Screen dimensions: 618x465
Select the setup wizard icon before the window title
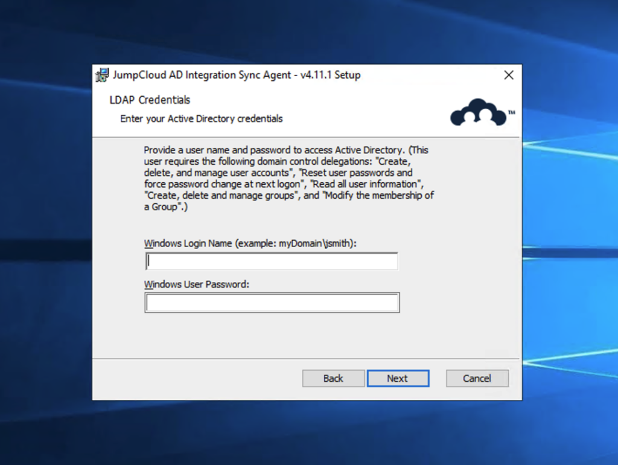101,75
